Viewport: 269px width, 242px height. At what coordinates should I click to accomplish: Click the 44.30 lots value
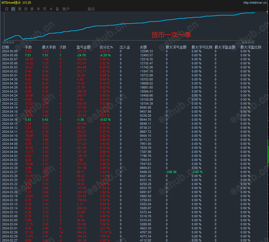point(29,59)
